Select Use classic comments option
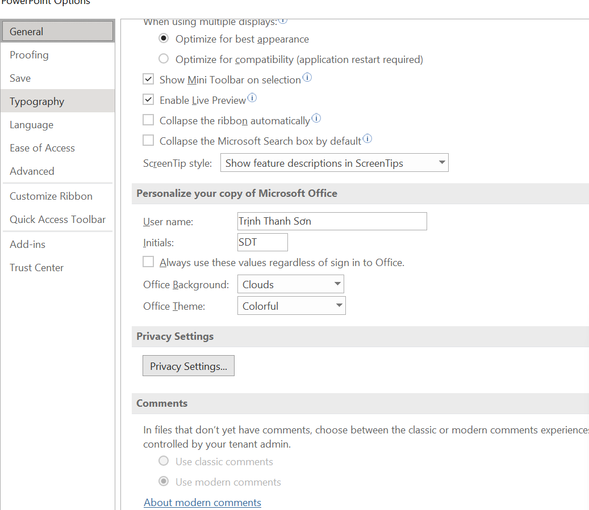 164,461
